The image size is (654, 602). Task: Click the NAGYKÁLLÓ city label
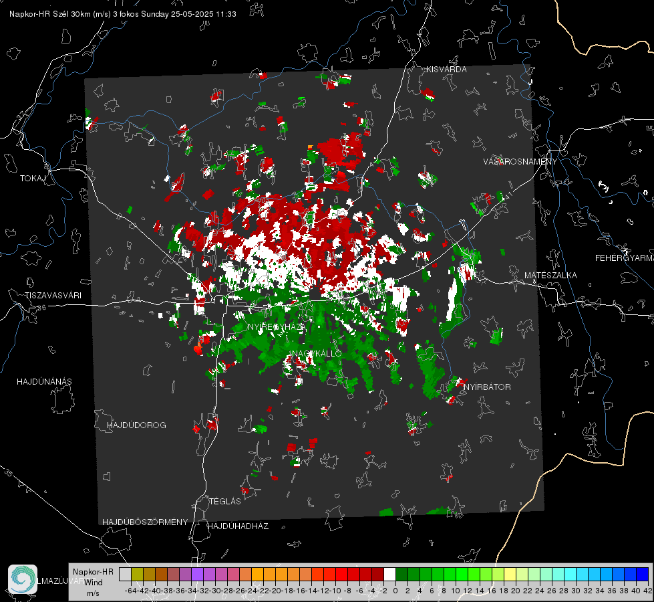(x=316, y=353)
